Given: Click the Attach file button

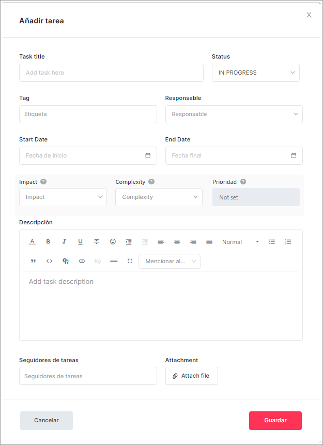Looking at the screenshot, I should [x=191, y=376].
